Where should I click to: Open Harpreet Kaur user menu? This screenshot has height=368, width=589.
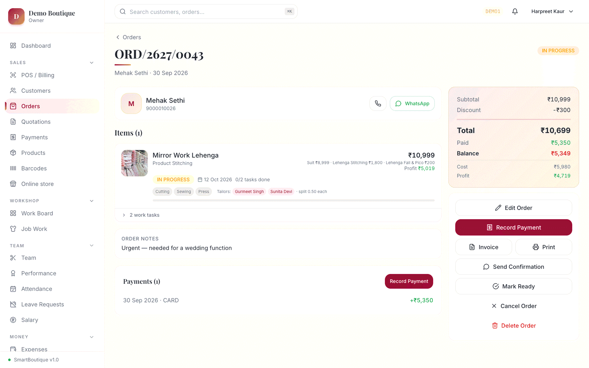(x=552, y=11)
